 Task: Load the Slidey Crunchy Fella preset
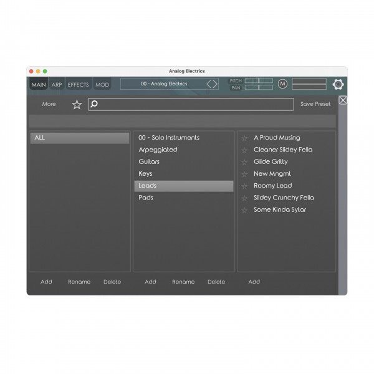[284, 198]
